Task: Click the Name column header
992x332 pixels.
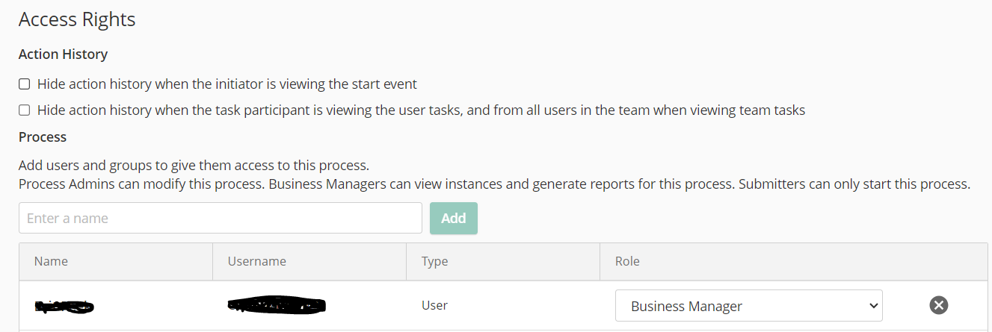Action: point(51,261)
